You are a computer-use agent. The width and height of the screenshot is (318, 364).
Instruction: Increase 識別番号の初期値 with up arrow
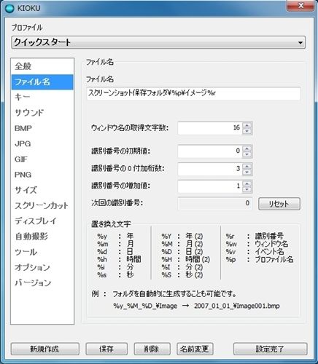[247, 149]
